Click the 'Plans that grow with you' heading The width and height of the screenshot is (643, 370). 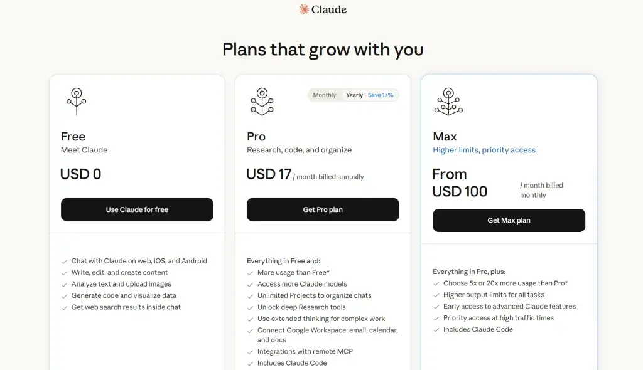tap(322, 49)
